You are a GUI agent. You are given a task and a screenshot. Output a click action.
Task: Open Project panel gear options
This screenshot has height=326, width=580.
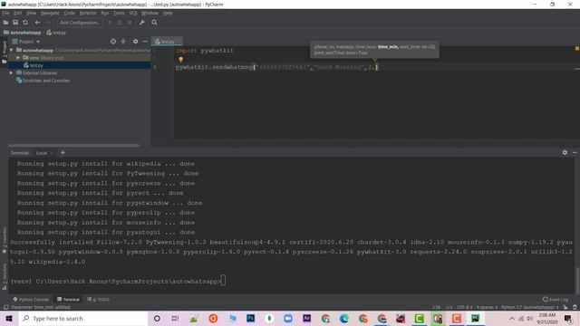click(135, 42)
